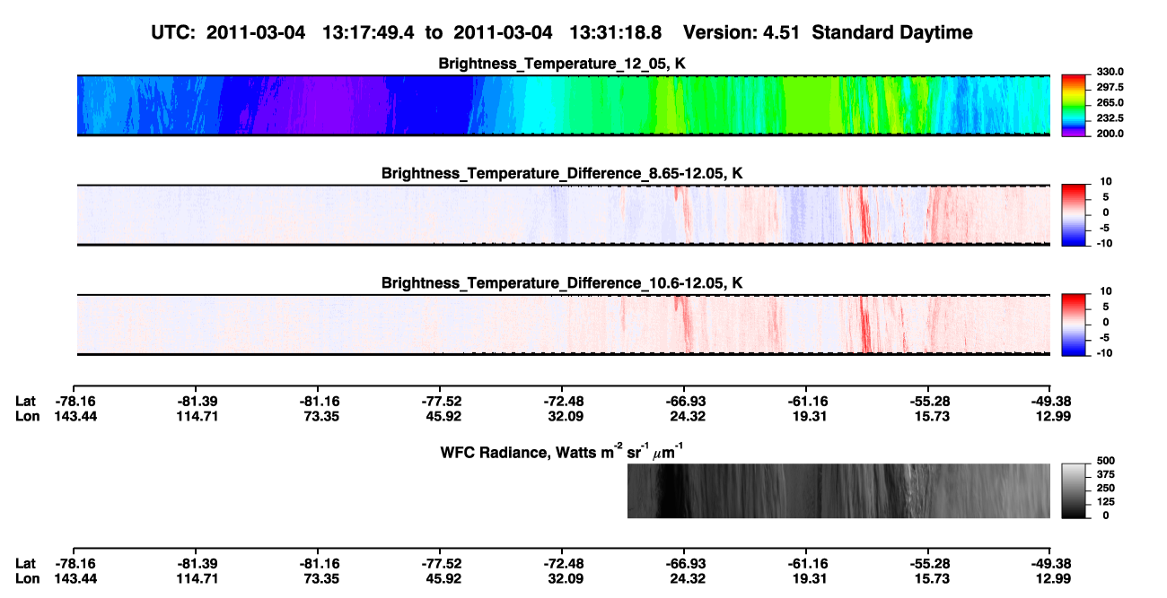Screen dimensions: 1167x598
Task: Click longitude 32.09 on the bottom axis
Action: (x=562, y=578)
